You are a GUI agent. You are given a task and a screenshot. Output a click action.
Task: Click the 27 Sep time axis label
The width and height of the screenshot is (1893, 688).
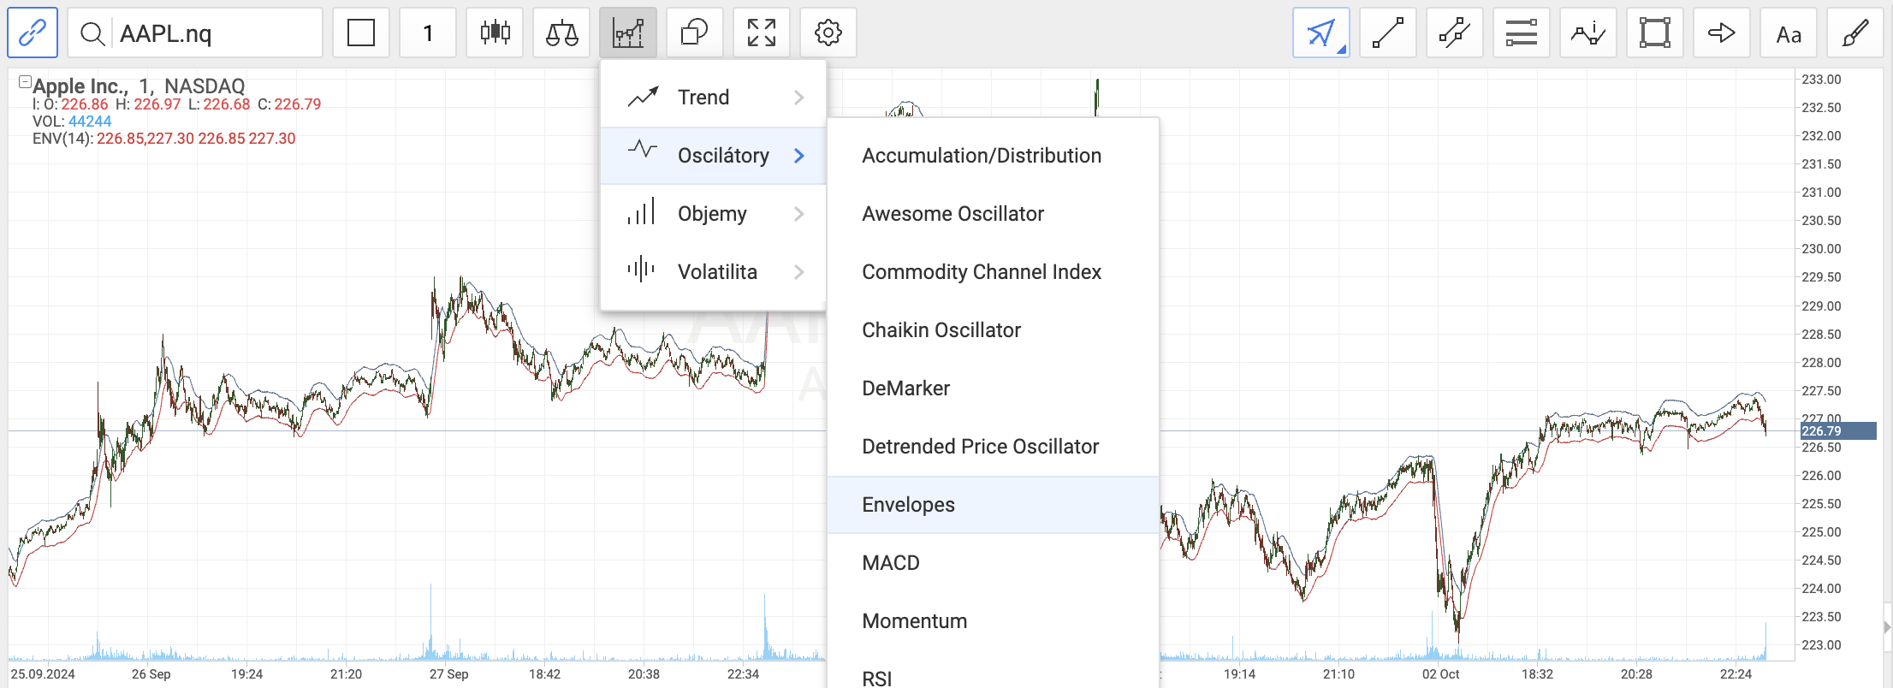pyautogui.click(x=448, y=674)
